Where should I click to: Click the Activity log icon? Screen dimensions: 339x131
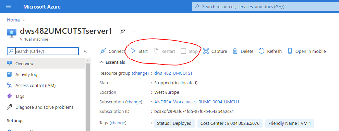coord(9,74)
